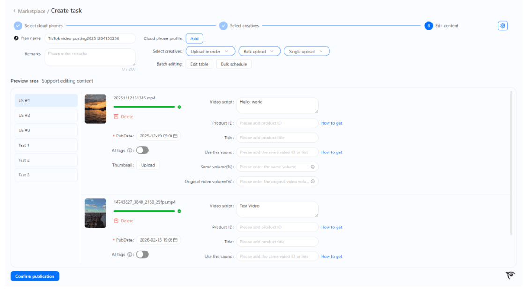Image resolution: width=524 pixels, height=289 pixels.
Task: Click the Confirm publication button
Action: (35, 276)
